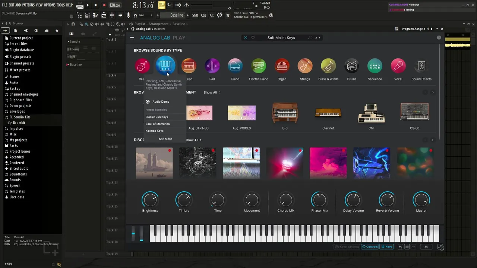Open the TOOLS menu
The image size is (477, 268).
61,5
